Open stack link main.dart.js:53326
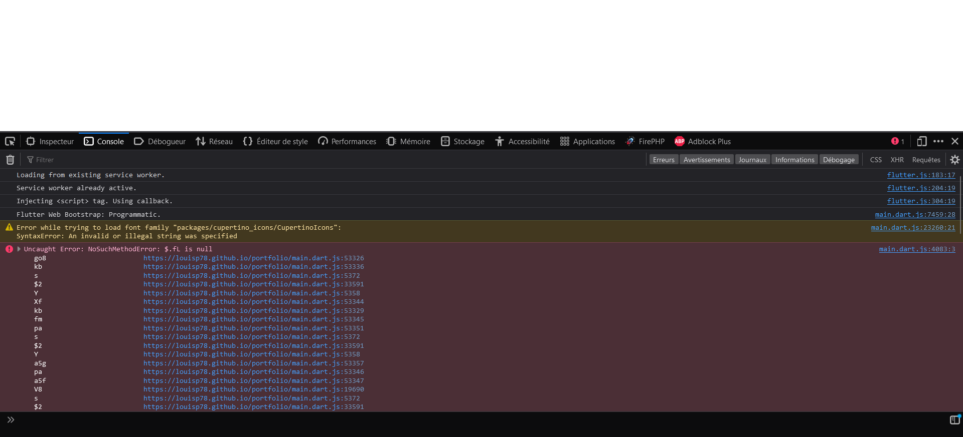 254,258
